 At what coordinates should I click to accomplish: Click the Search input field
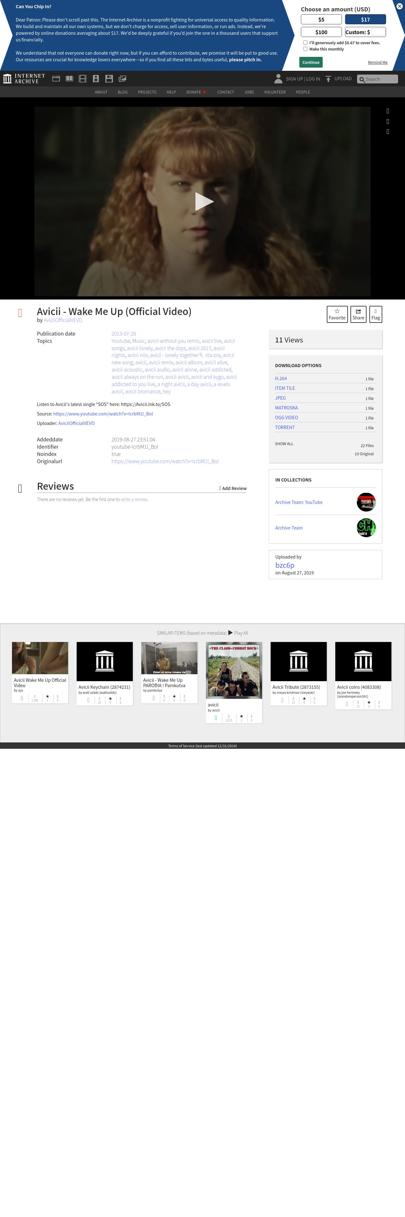click(377, 79)
